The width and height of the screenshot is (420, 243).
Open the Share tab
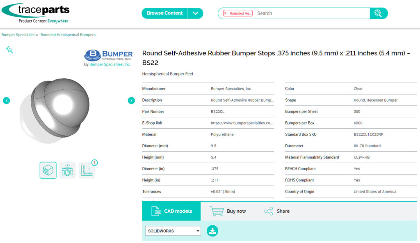coord(277,211)
